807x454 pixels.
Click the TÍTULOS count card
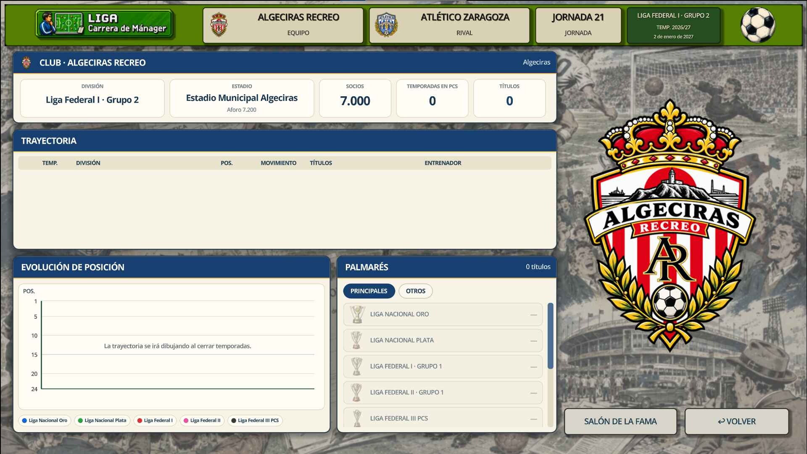pos(509,98)
